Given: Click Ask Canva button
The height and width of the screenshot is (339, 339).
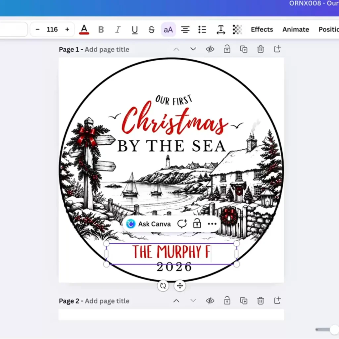Looking at the screenshot, I should click(149, 224).
